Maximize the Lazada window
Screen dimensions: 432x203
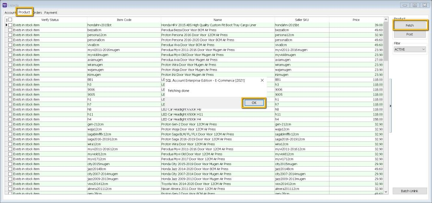[414, 5]
